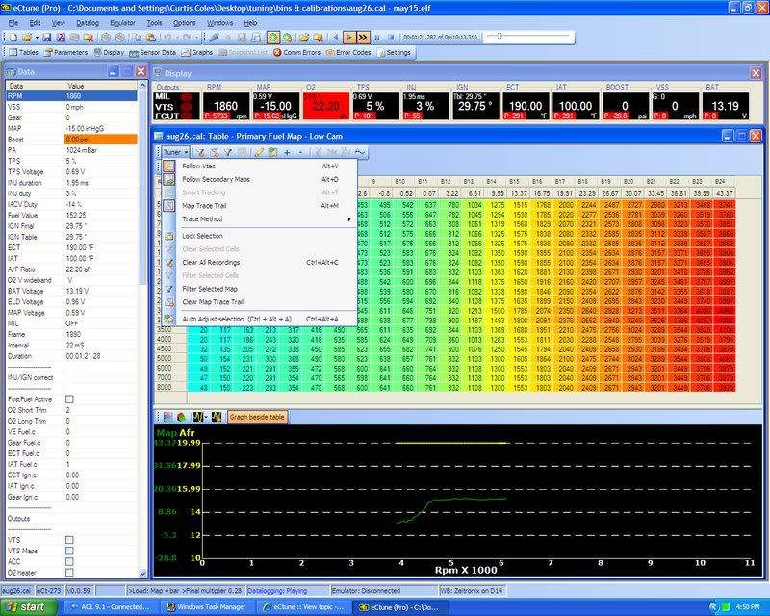Switch to Windows Task Manager on the taskbar
The width and height of the screenshot is (770, 616).
[206, 607]
